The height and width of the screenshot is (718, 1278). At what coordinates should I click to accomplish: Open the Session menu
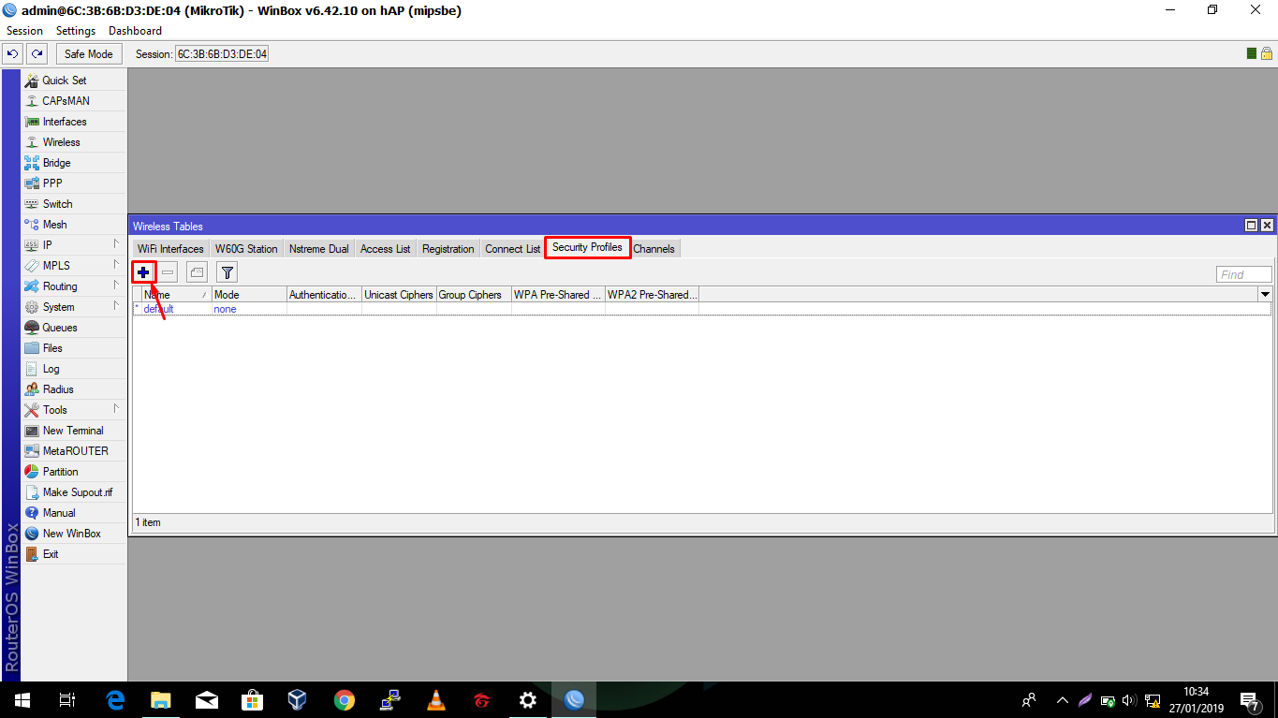25,31
